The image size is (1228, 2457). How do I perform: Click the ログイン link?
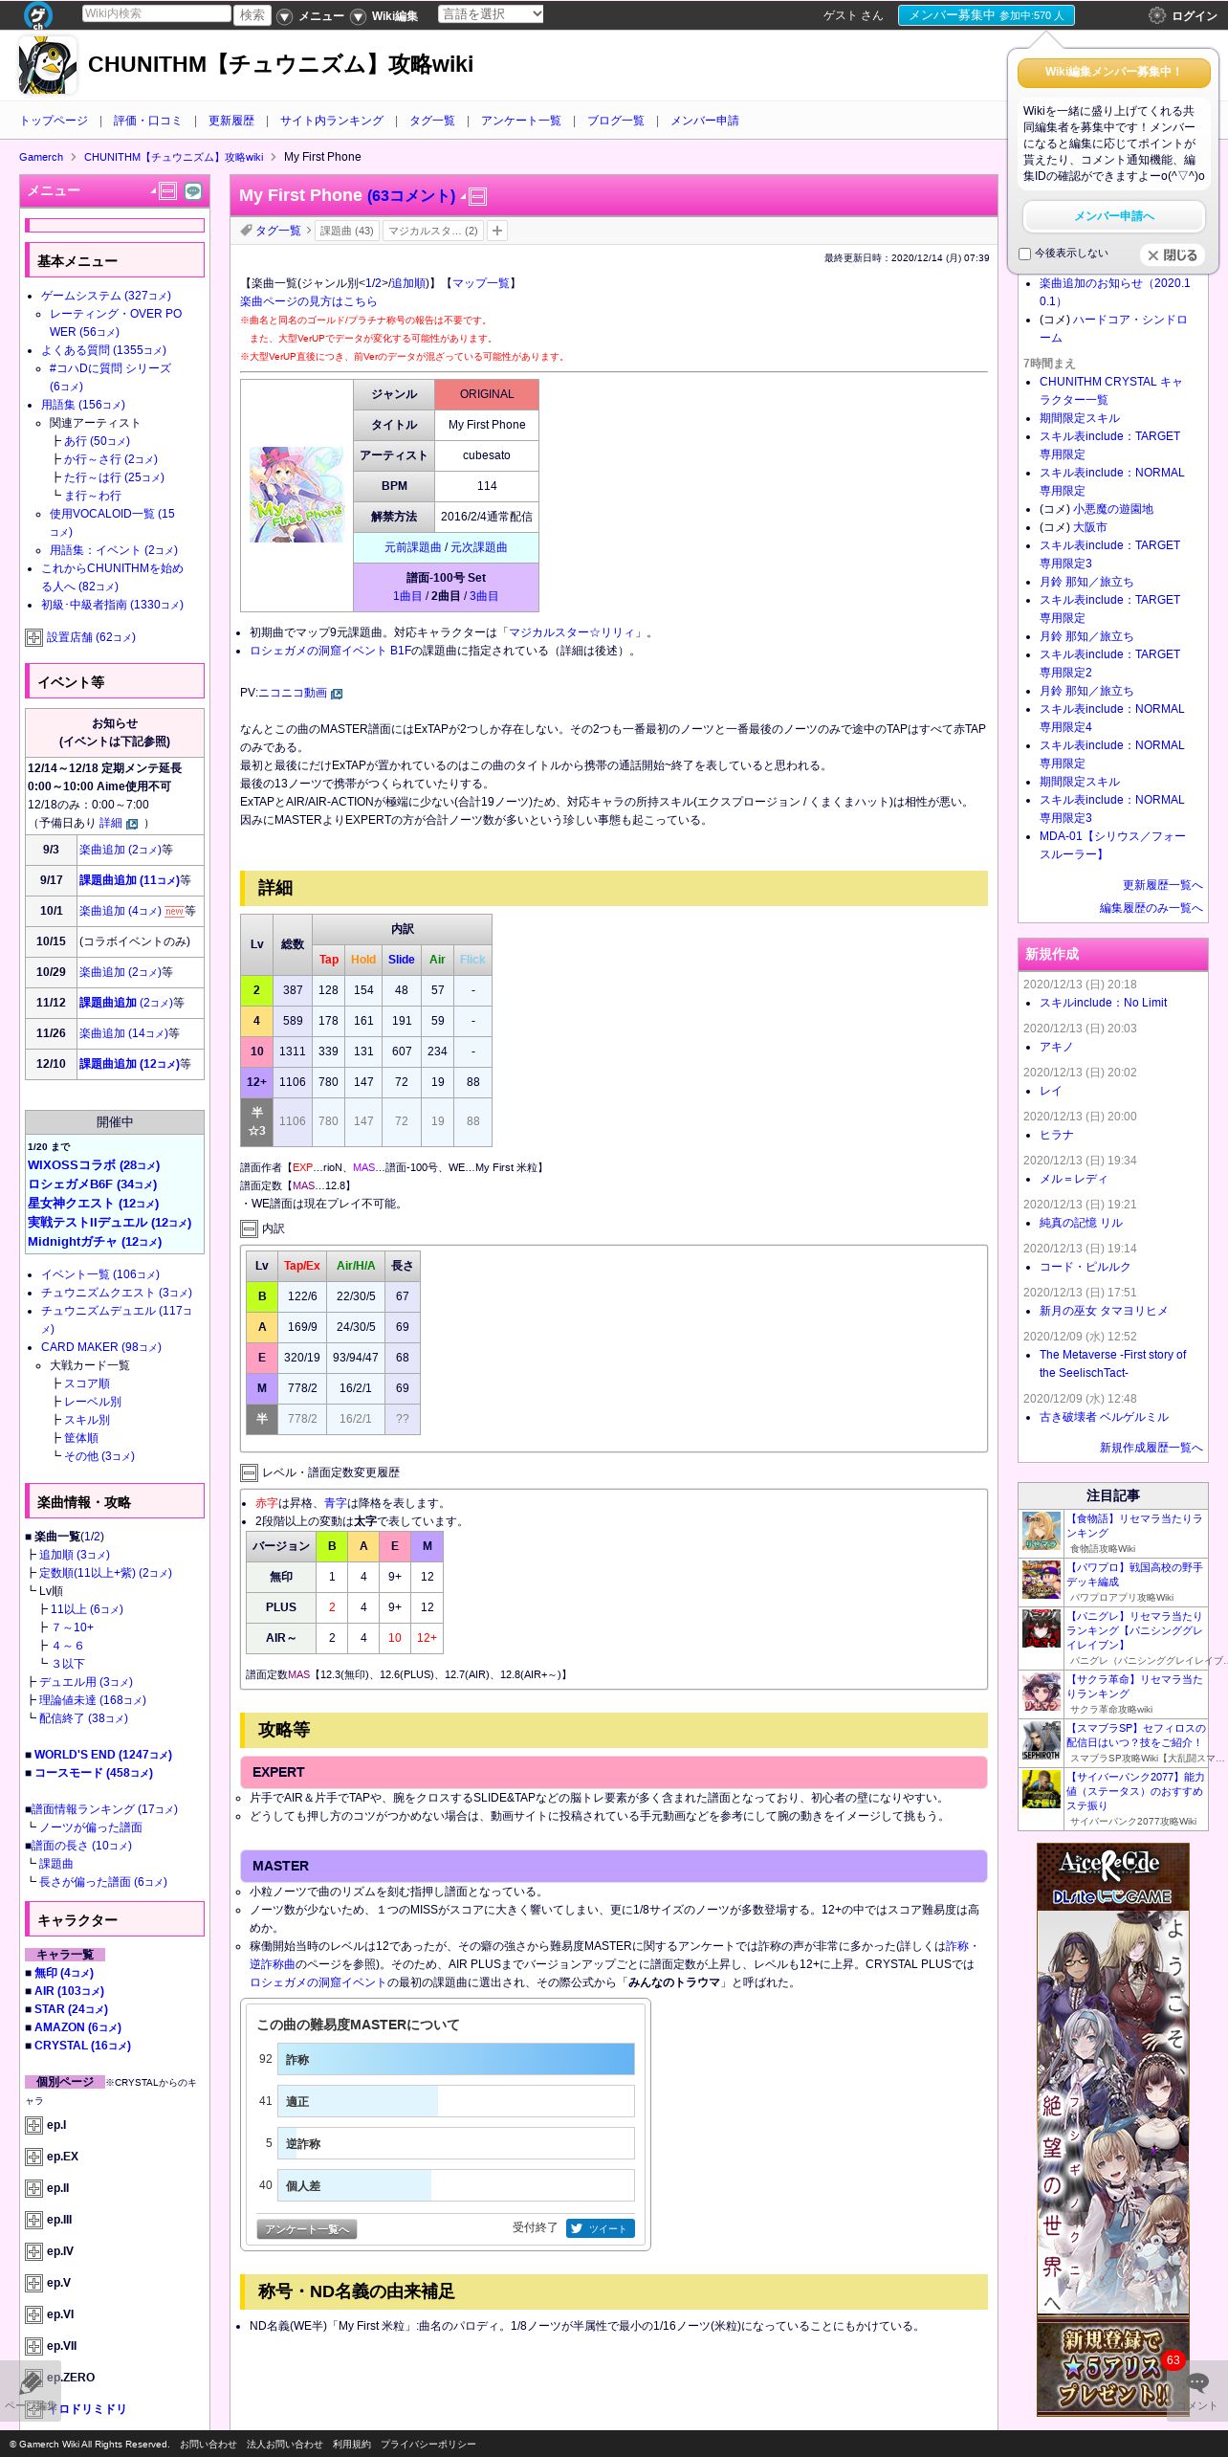coord(1195,16)
